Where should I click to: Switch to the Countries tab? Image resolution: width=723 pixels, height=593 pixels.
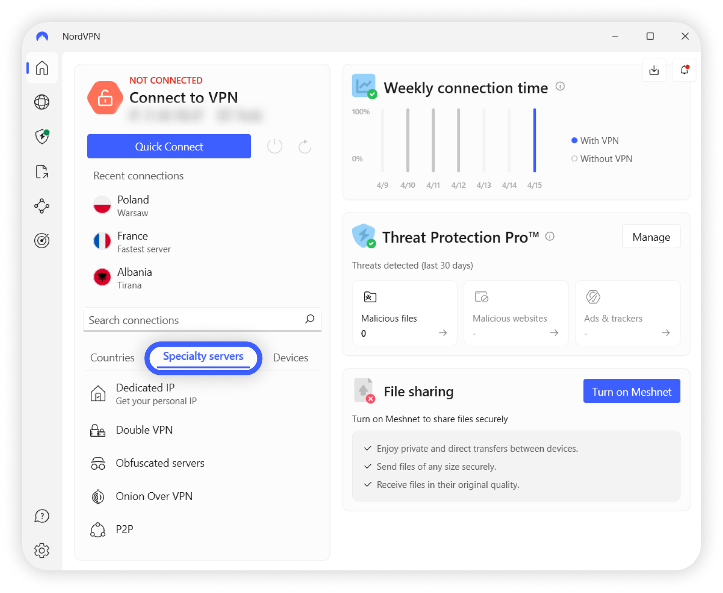pos(112,358)
